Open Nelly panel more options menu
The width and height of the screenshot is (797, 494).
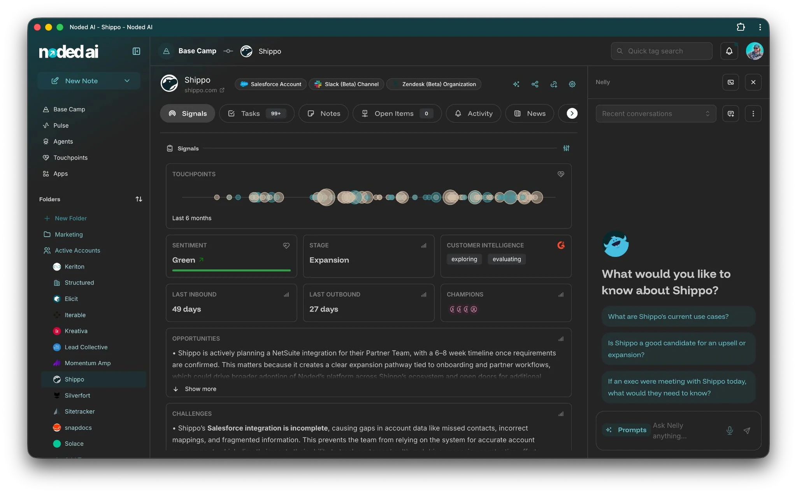click(x=753, y=114)
